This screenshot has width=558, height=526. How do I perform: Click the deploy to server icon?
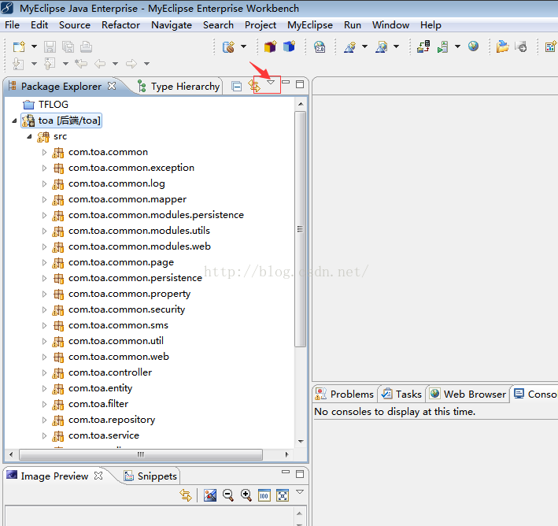(423, 46)
